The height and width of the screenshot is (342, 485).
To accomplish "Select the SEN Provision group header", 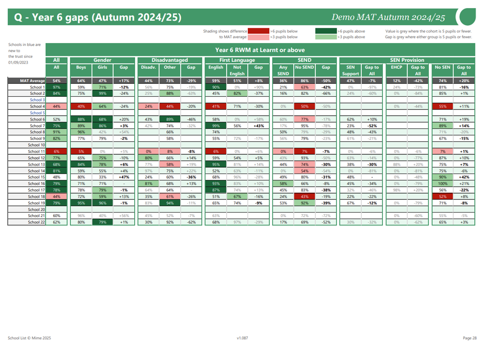I will pos(407,60).
